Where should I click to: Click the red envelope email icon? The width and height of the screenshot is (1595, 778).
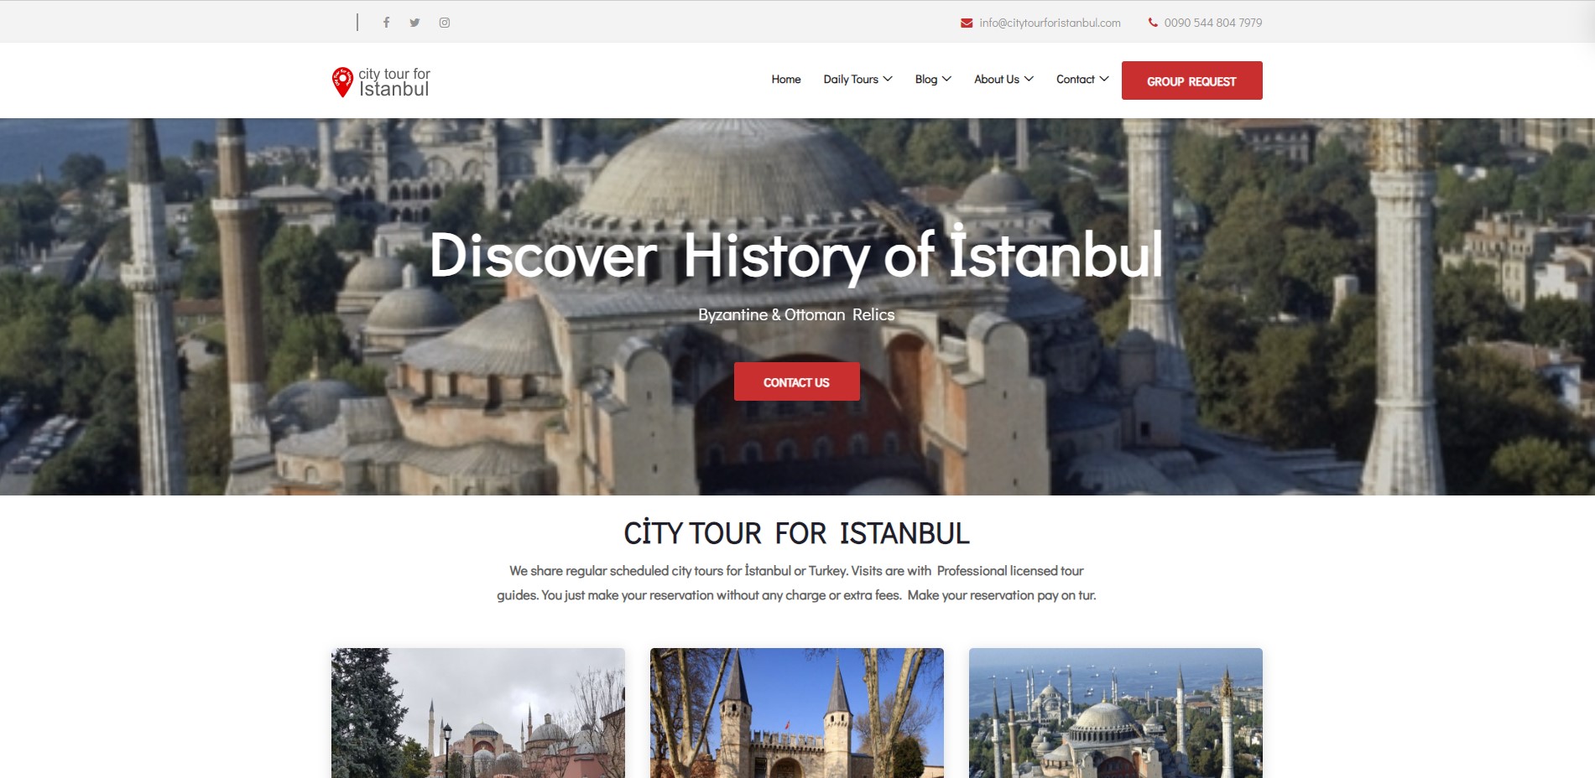(x=967, y=23)
